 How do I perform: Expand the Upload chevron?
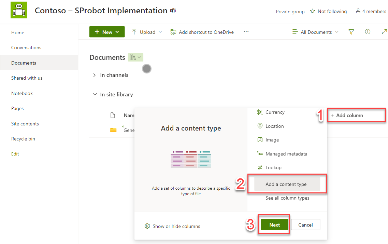click(x=160, y=32)
